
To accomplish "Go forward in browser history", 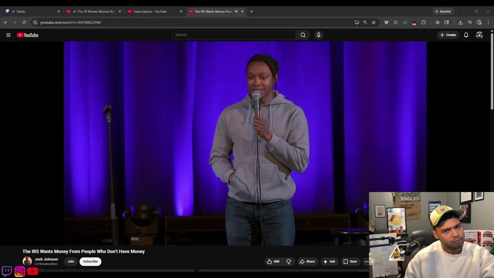I will [15, 22].
